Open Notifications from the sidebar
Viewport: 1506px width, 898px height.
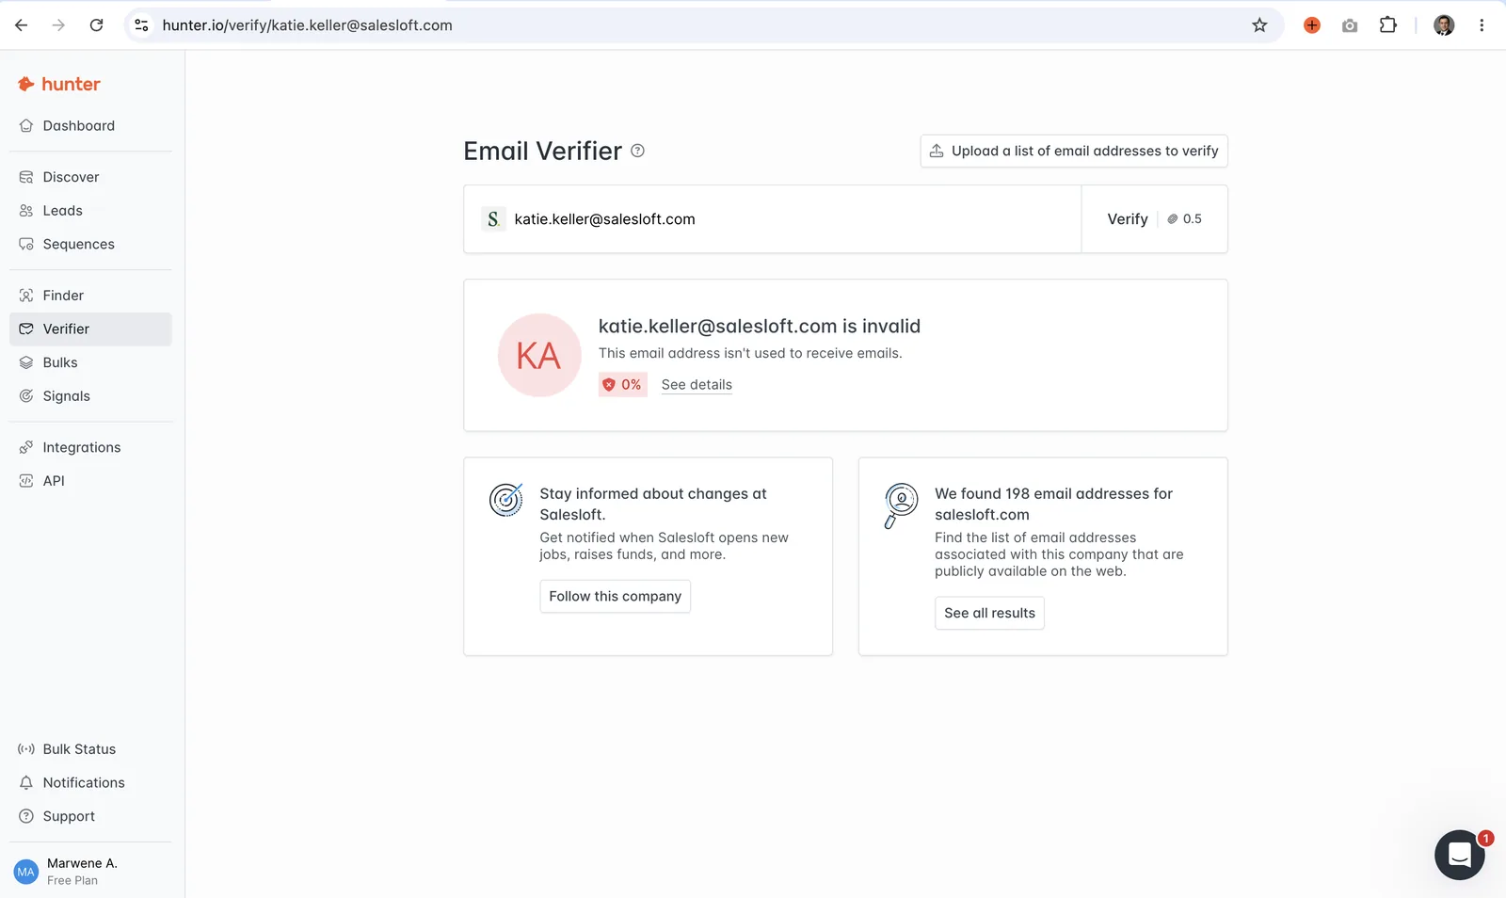coord(90,783)
